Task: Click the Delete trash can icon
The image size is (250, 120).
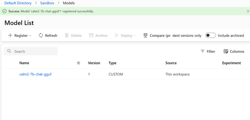Action: tap(67, 35)
